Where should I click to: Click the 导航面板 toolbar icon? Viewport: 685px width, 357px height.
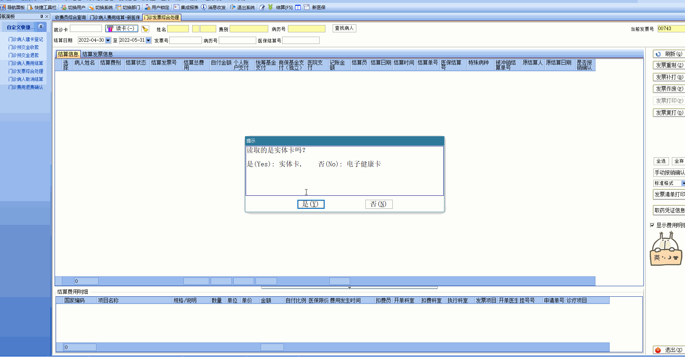tap(3, 7)
